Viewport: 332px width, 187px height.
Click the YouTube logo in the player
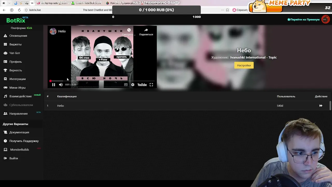pyautogui.click(x=142, y=85)
